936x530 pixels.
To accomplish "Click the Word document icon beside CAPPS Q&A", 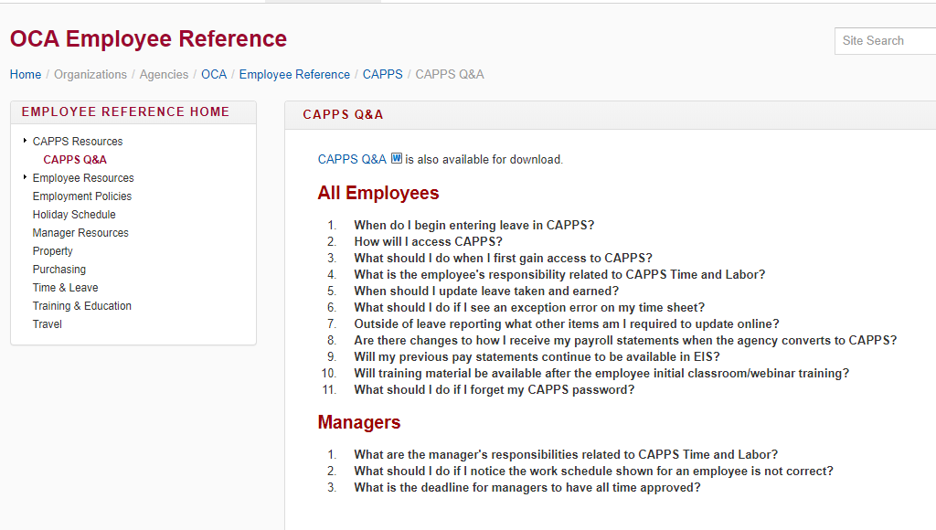I will pos(397,159).
